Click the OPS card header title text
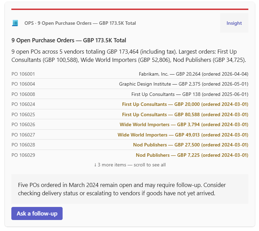This screenshot has width=259, height=231. pos(80,23)
